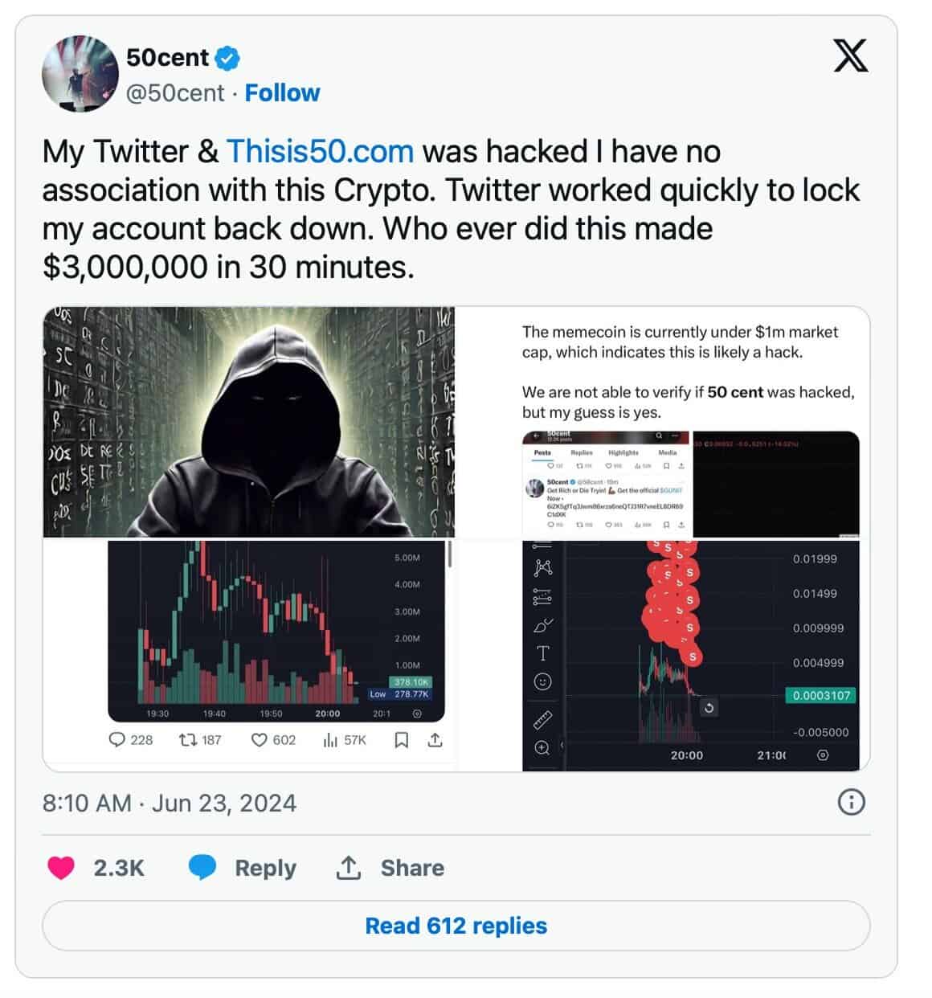
Task: Select the text tool in chart toolbar
Action: (542, 652)
